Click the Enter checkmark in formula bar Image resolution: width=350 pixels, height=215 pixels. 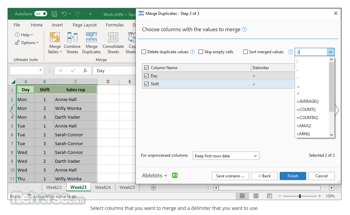(73, 71)
